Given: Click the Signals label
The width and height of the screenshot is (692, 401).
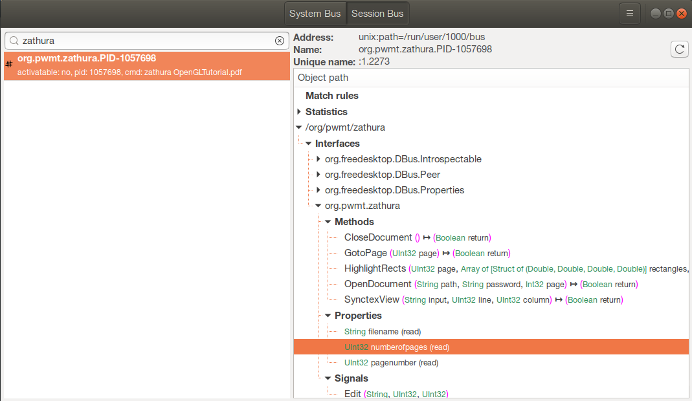Looking at the screenshot, I should (x=352, y=378).
